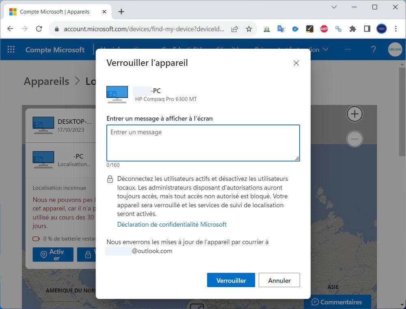406x309 pixels.
Task: Open help with the question mark icon
Action: point(374,49)
